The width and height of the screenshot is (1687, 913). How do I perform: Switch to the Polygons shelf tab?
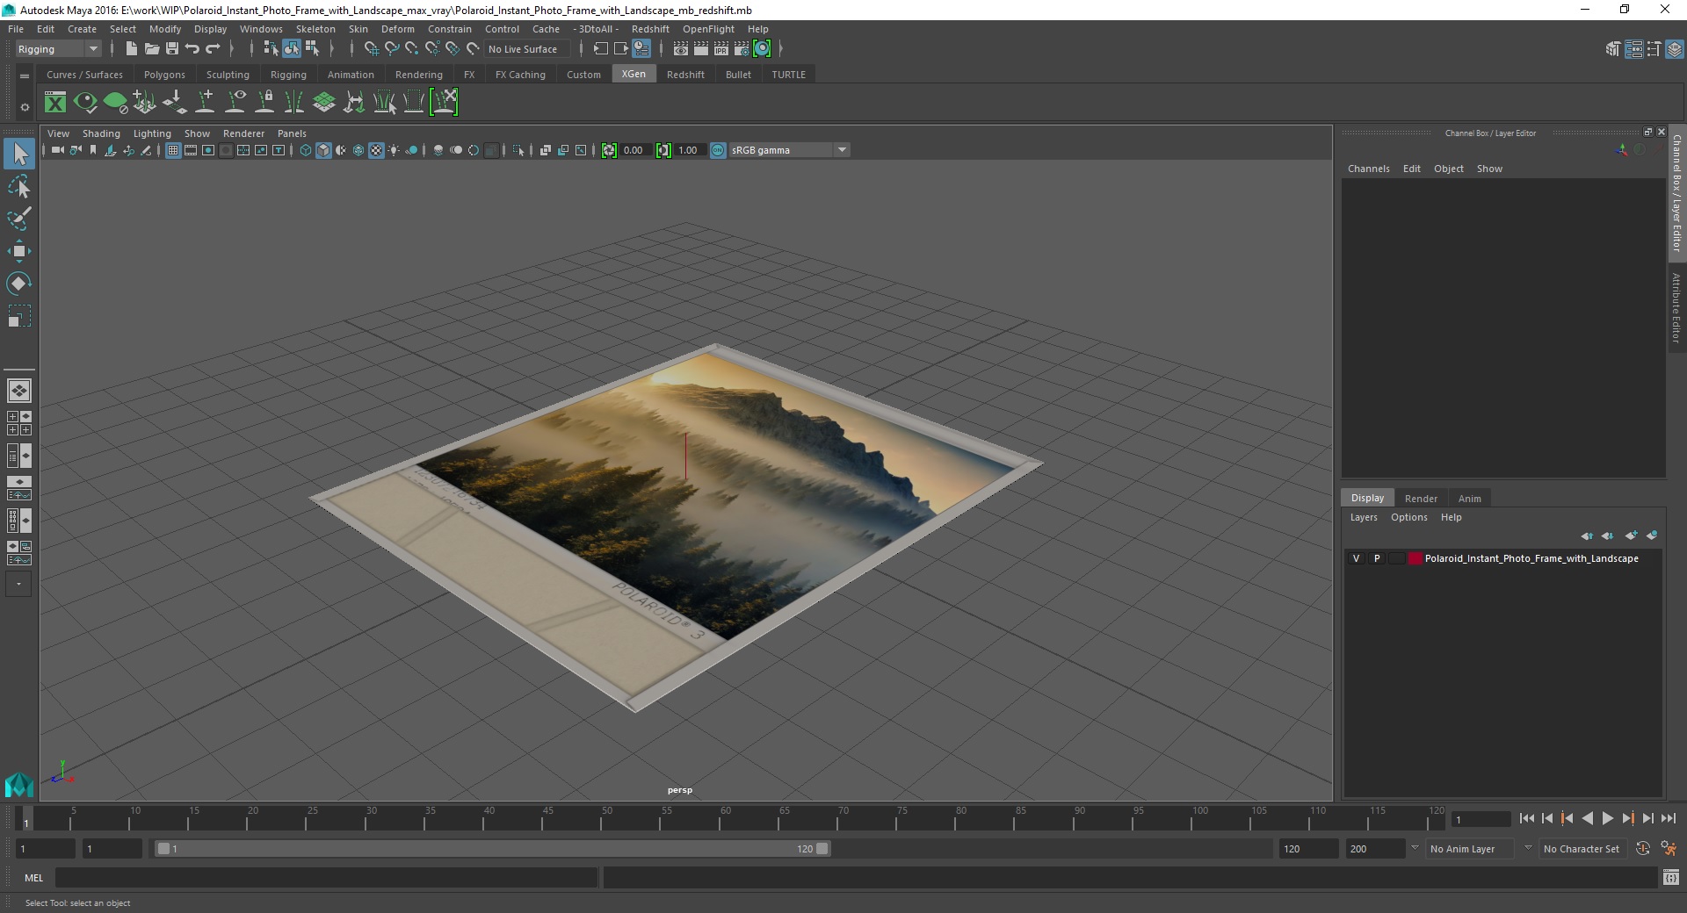(164, 75)
